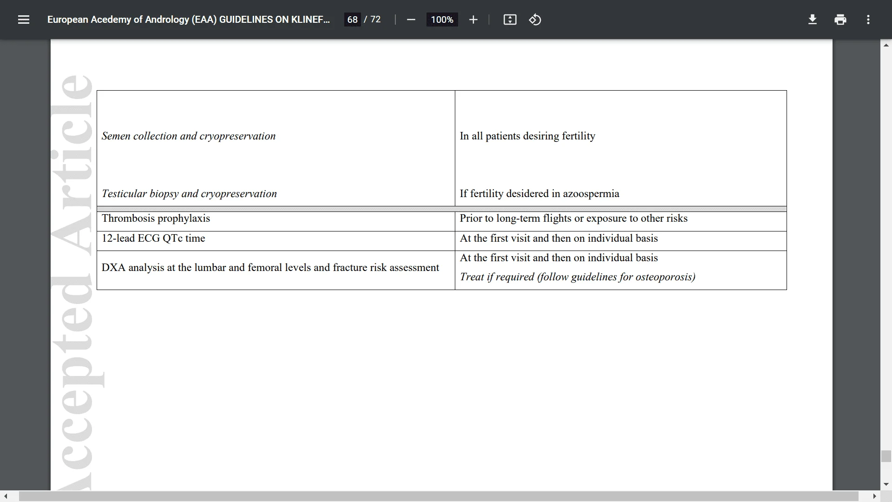
Task: Click the horizontal scrollbar thumb
Action: point(439,496)
